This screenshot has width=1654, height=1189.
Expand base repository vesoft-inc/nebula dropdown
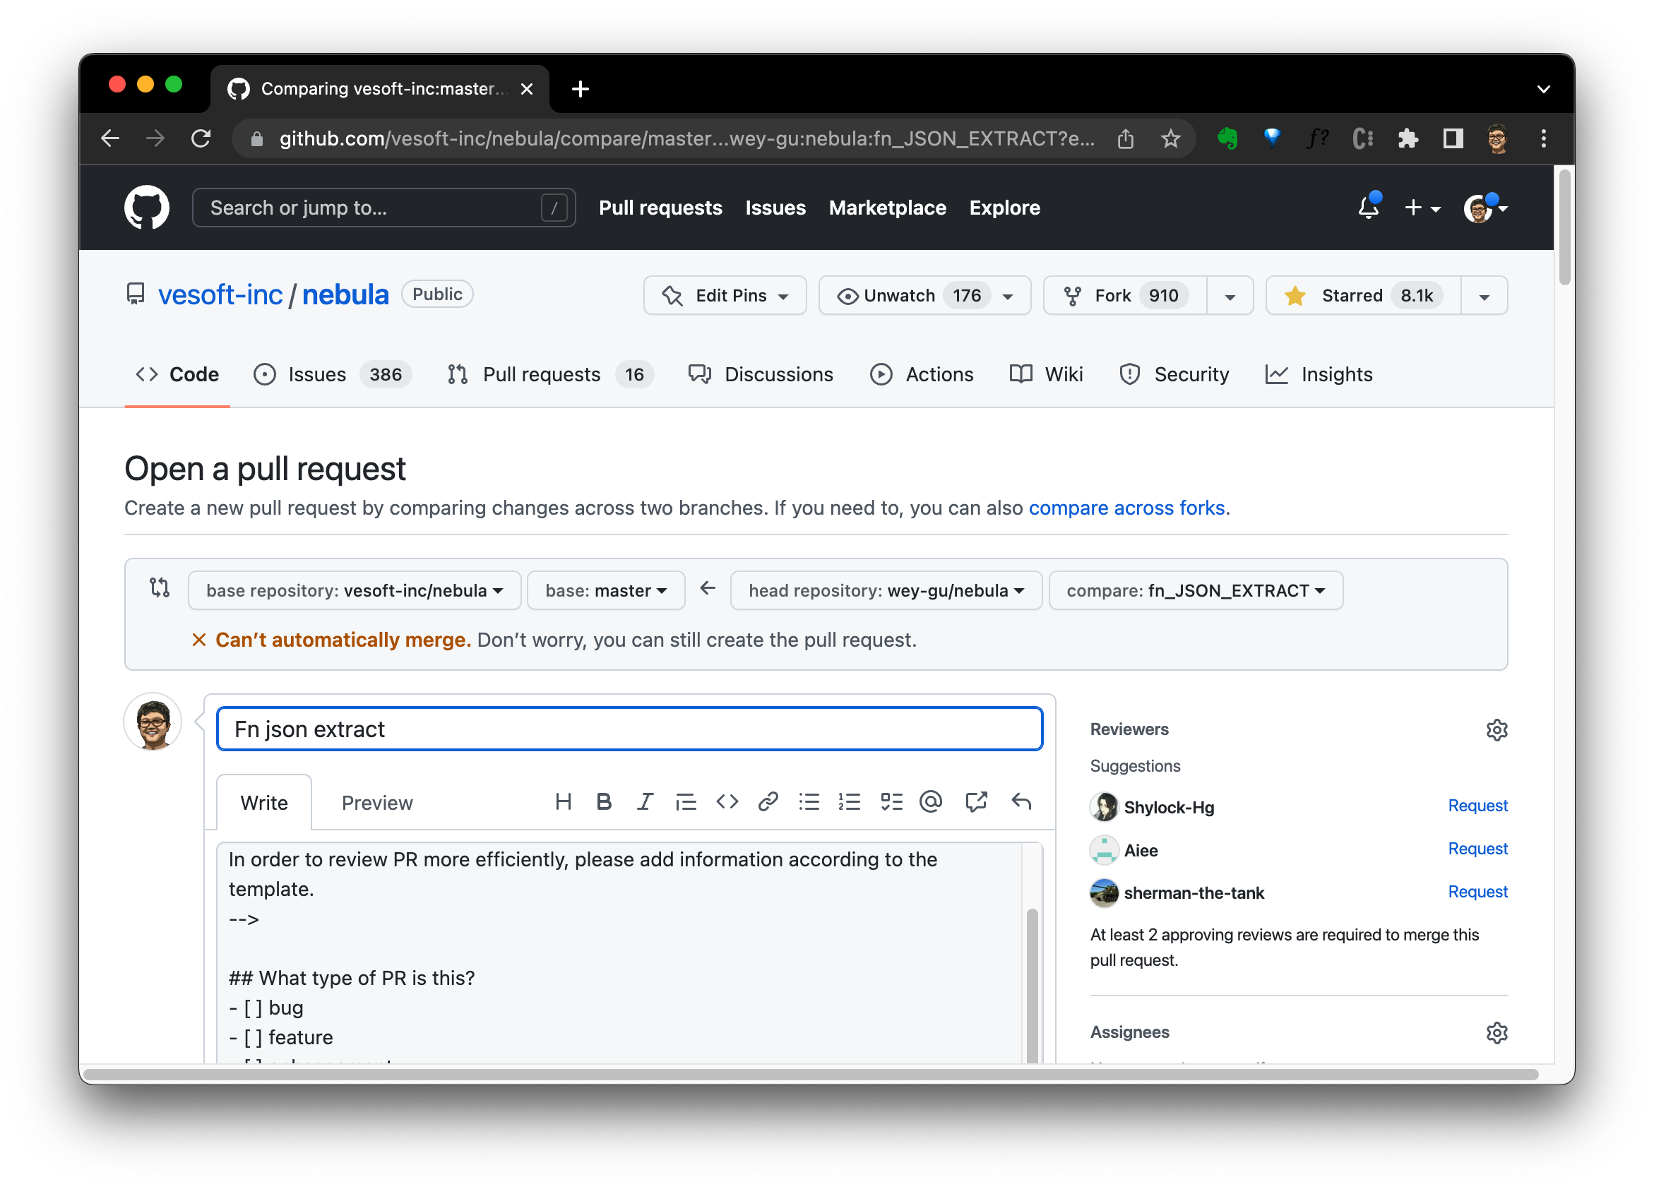pos(355,590)
